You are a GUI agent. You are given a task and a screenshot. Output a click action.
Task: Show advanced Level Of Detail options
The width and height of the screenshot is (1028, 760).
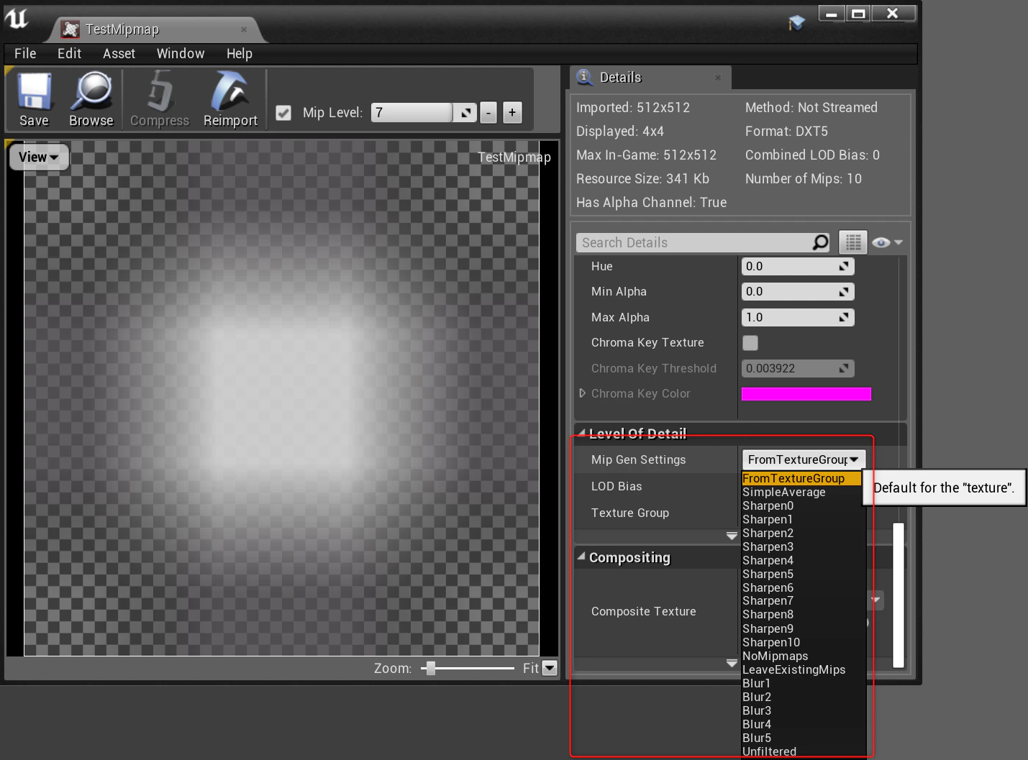click(732, 536)
